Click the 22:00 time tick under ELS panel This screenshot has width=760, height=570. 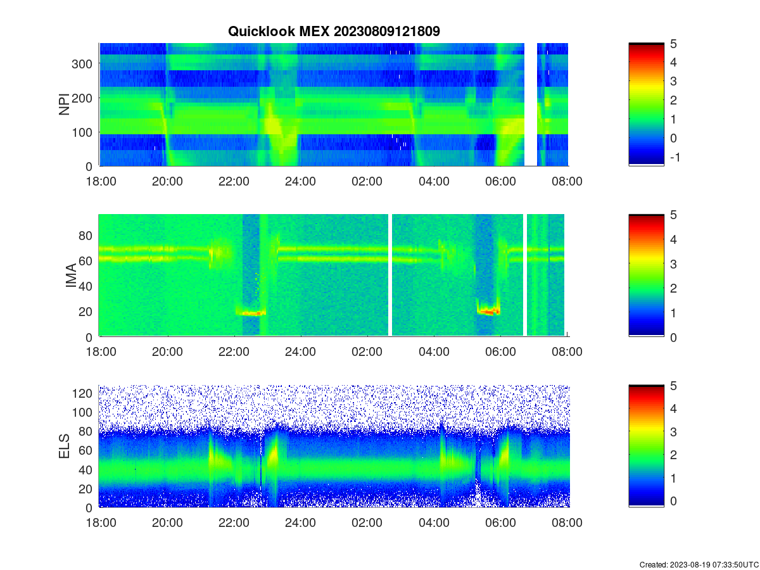(x=234, y=523)
